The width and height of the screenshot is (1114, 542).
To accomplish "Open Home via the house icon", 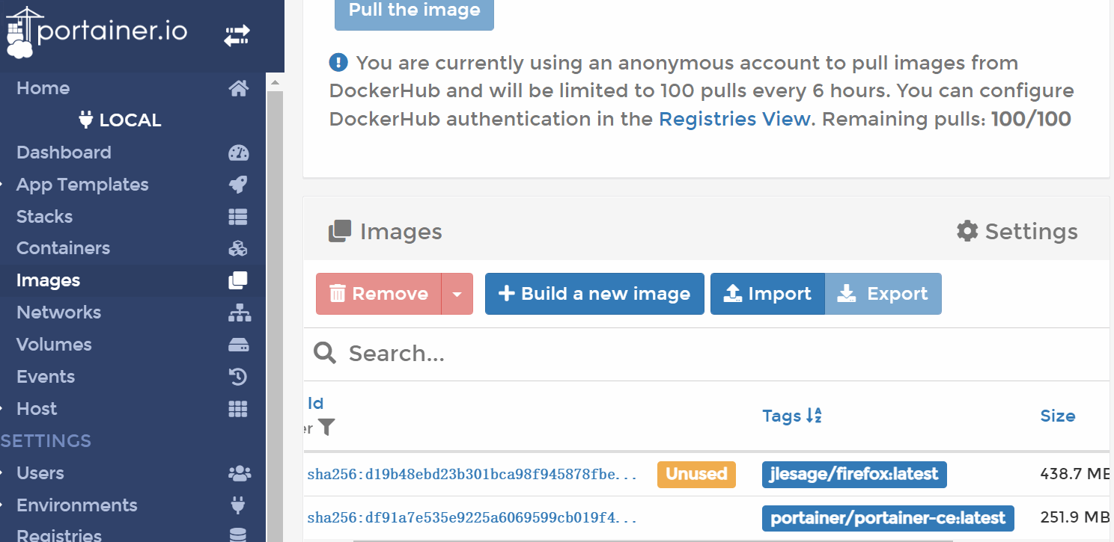I will (x=238, y=88).
